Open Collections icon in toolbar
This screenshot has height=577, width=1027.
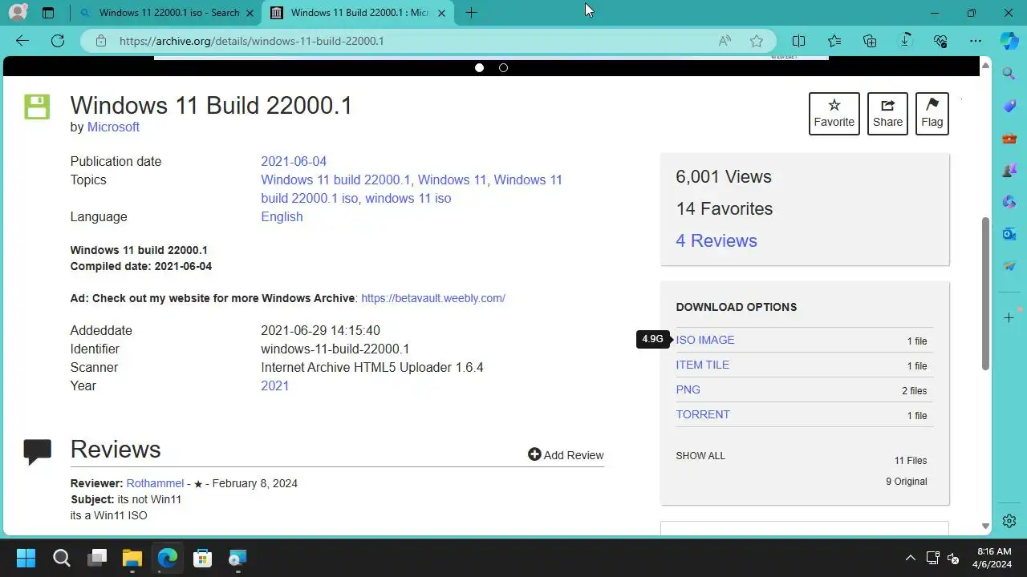point(870,41)
